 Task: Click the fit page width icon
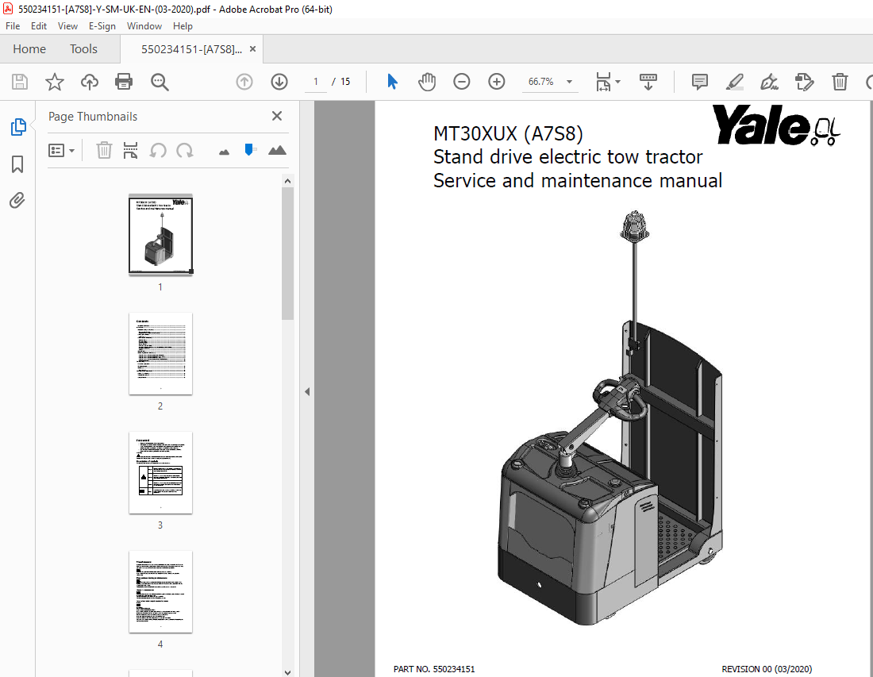click(603, 82)
